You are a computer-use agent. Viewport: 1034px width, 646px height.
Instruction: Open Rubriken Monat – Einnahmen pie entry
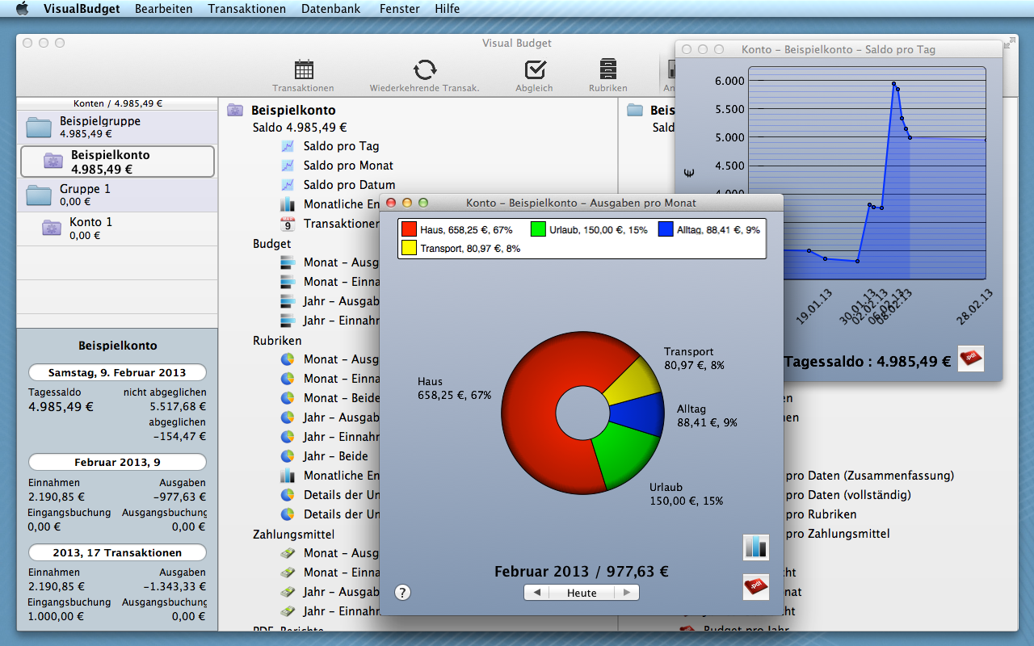[330, 379]
